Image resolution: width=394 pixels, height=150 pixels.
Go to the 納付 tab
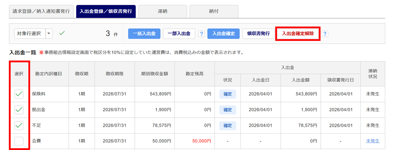(214, 11)
